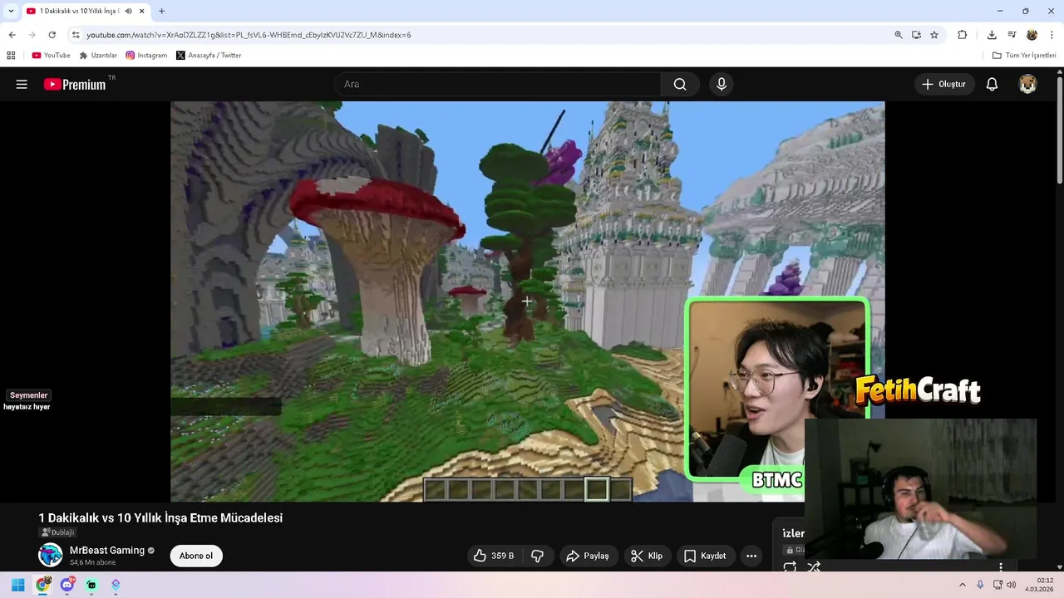Screen dimensions: 1064x598
Task: Like the video with 359 B likes
Action: coord(494,556)
